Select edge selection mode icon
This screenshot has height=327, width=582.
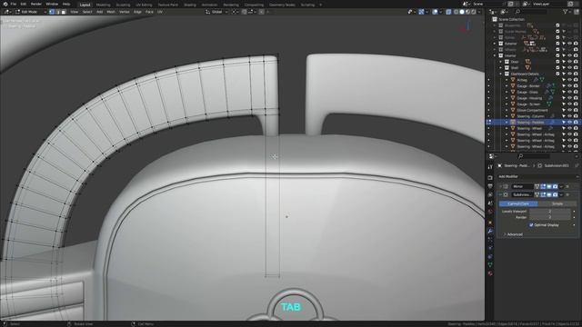57,12
